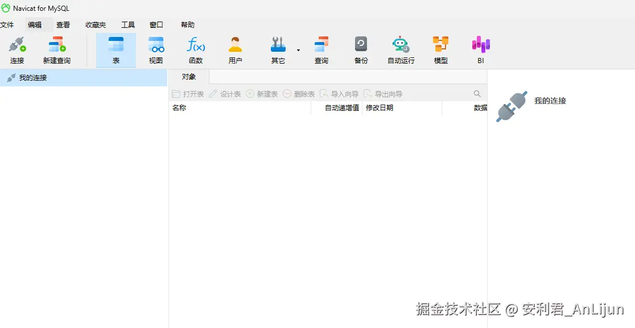Switch to 视图 (View) objects
Viewport: 635px width, 328px height.
[x=156, y=51]
